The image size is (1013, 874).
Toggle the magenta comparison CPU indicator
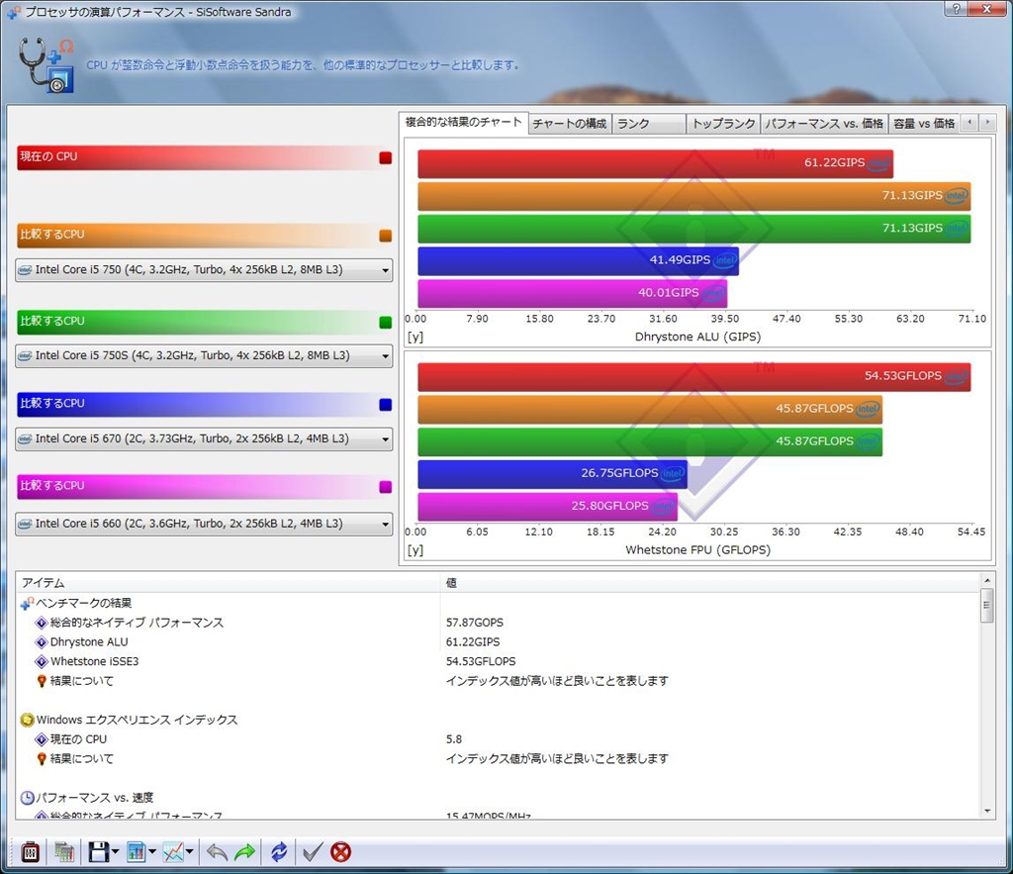[386, 487]
